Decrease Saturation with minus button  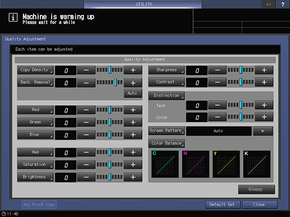[86, 165]
